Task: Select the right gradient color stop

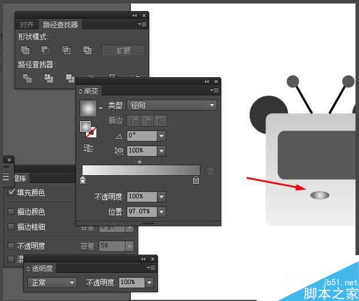Action: coord(196,180)
